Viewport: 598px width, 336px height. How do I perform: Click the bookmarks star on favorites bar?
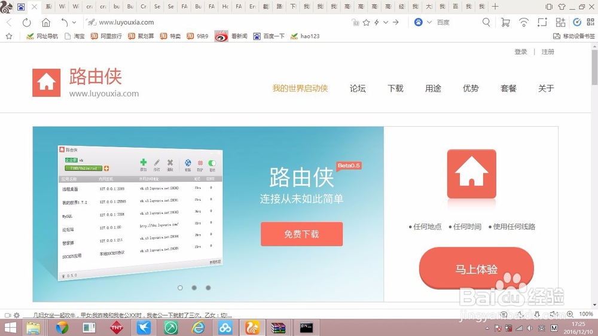coord(9,36)
